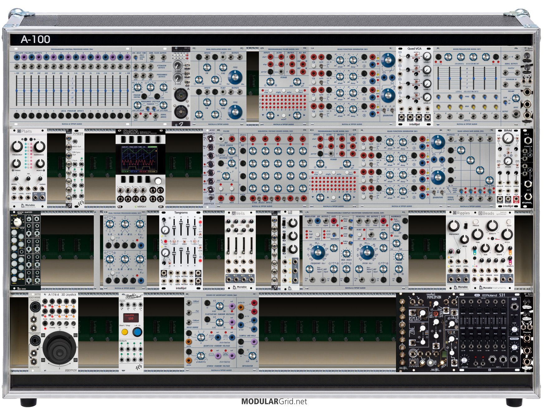Click the A-100 case label
Image resolution: width=549 pixels, height=408 pixels.
[35, 39]
